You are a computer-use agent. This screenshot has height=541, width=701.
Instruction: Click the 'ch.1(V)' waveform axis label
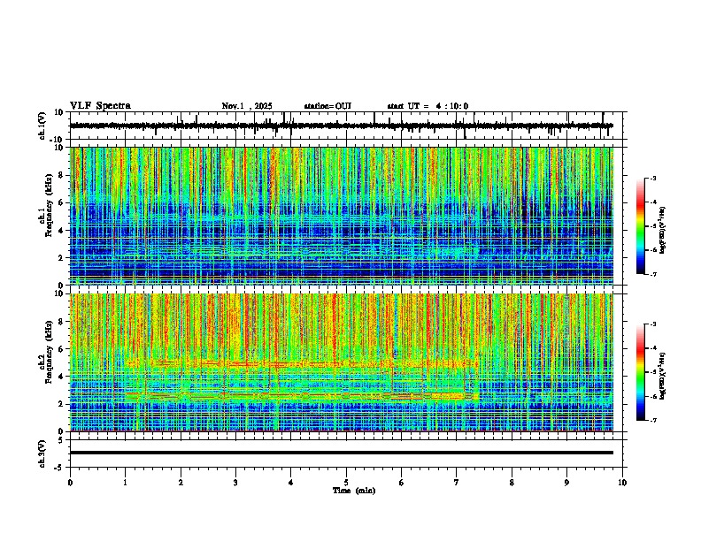point(42,126)
